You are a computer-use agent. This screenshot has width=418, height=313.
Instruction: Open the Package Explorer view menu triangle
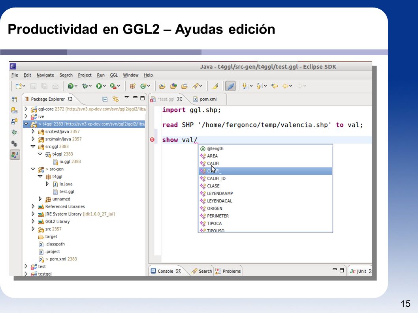coord(127,97)
